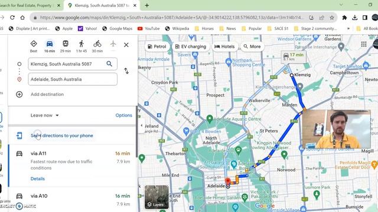
Task: Open the SACE S1 bookmark folder
Action: (x=278, y=29)
